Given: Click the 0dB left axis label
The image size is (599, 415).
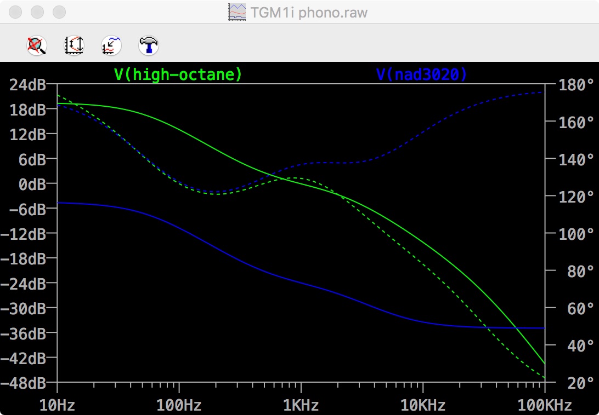Looking at the screenshot, I should 32,185.
